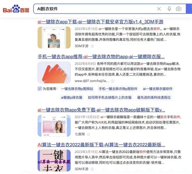The image size is (192, 174).
Task: Open the 手机一键去衣app推荐 result link
Action: click(x=101, y=57)
